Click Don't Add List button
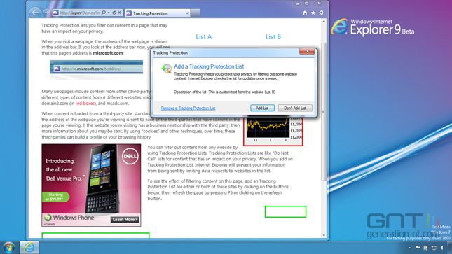 [295, 108]
